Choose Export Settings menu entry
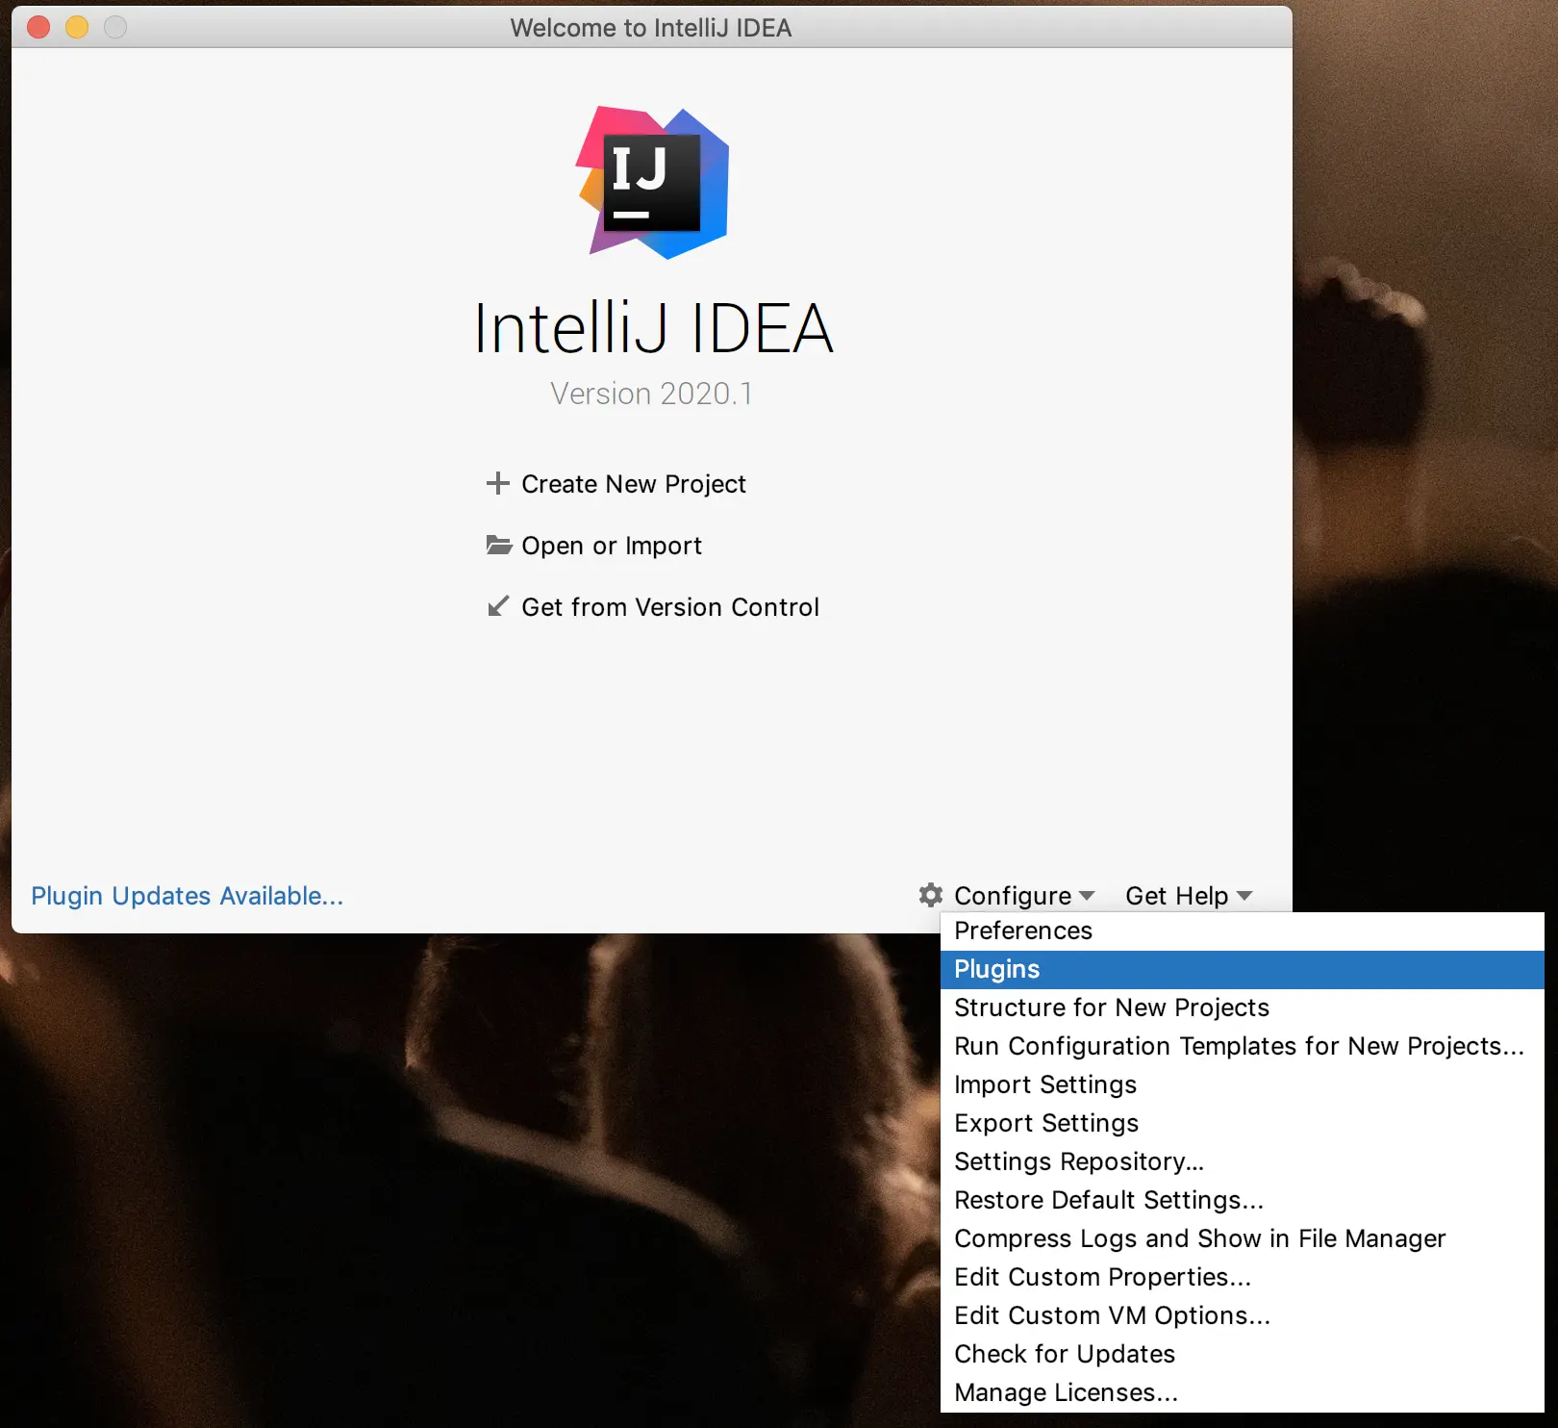Screen dimensions: 1558x1428 pyautogui.click(x=1242, y=1123)
